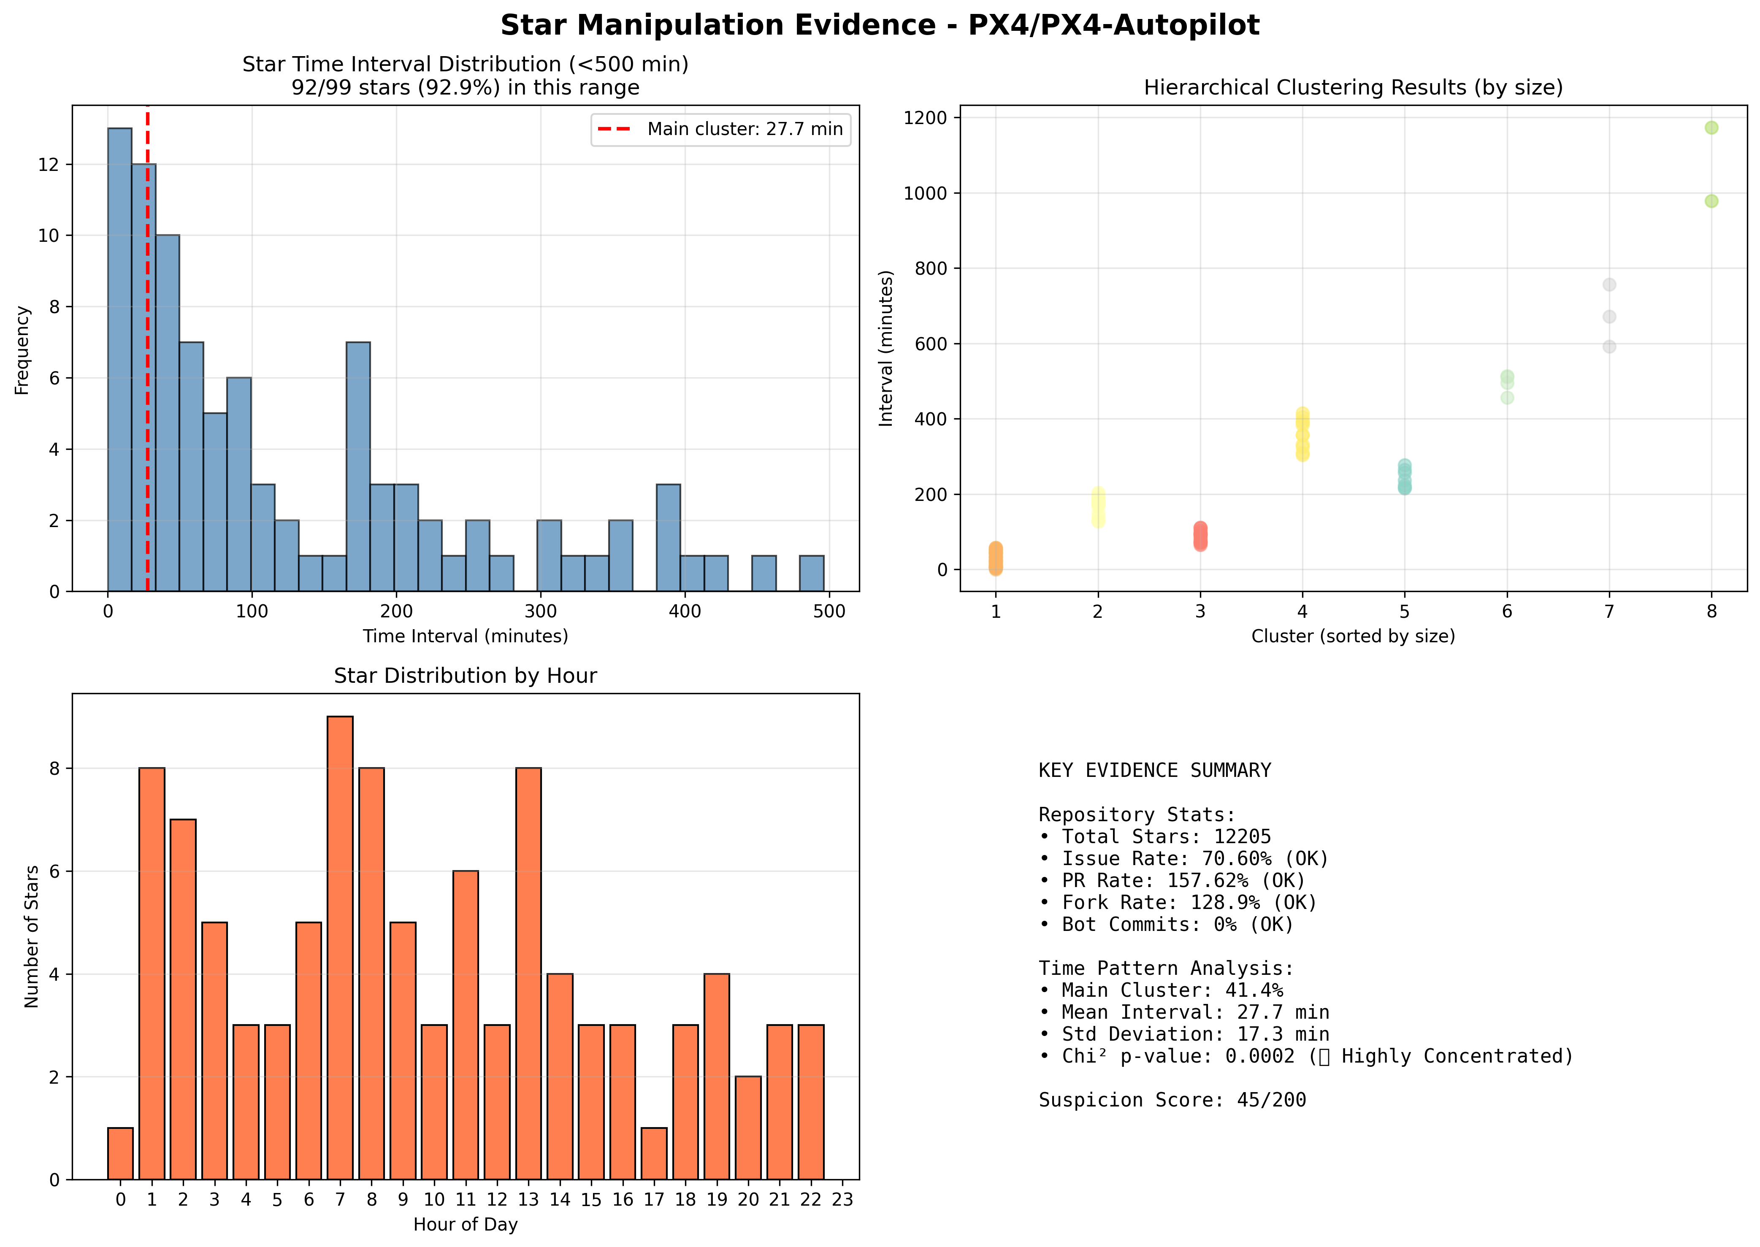1760x1247 pixels.
Task: Click the orange points of cluster 1
Action: coord(995,558)
